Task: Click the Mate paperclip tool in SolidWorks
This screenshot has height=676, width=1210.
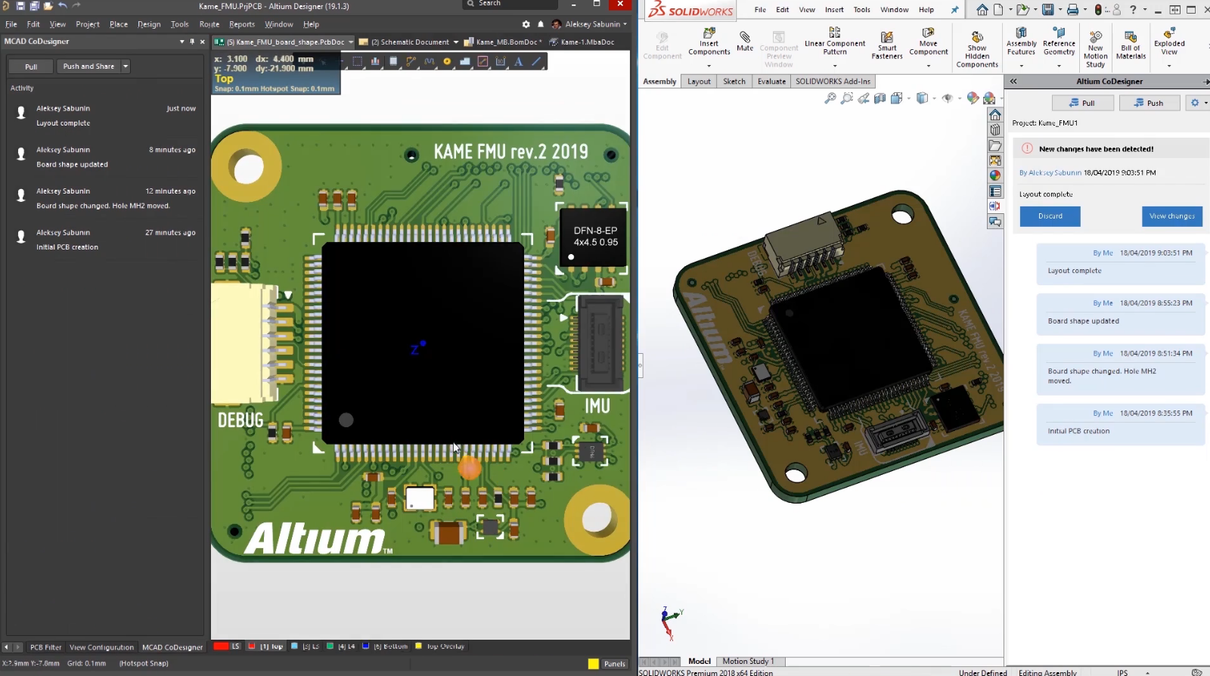Action: [x=745, y=41]
